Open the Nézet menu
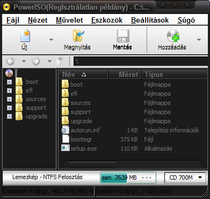The height and width of the screenshot is (199, 210). 38,20
